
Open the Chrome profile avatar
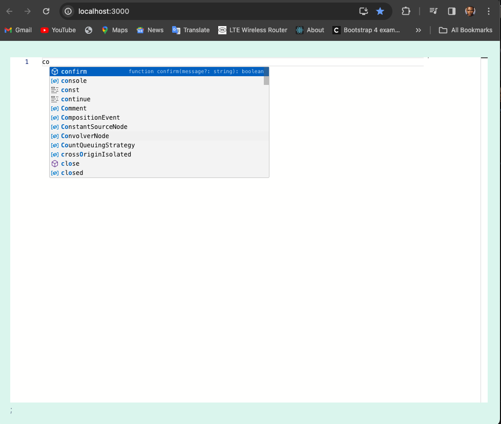click(470, 11)
